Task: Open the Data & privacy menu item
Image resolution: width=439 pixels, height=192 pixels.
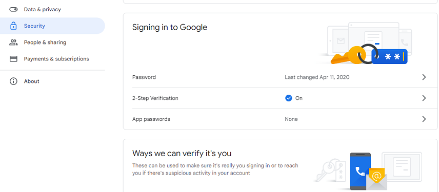Action: click(x=42, y=10)
